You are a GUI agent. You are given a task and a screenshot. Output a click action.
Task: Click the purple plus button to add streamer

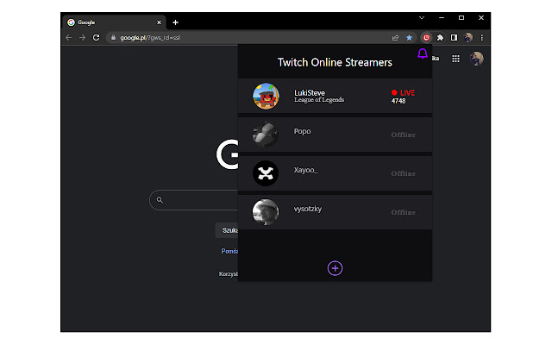(335, 268)
